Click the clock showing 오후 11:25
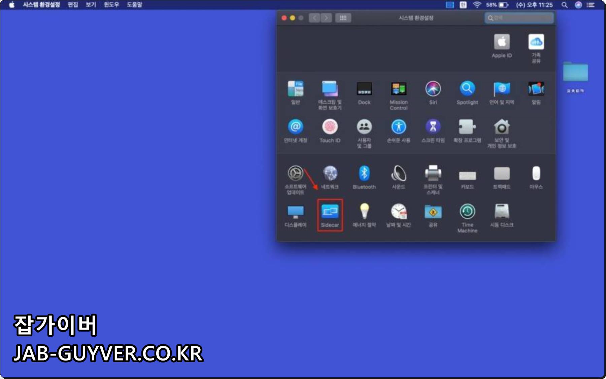 point(534,5)
